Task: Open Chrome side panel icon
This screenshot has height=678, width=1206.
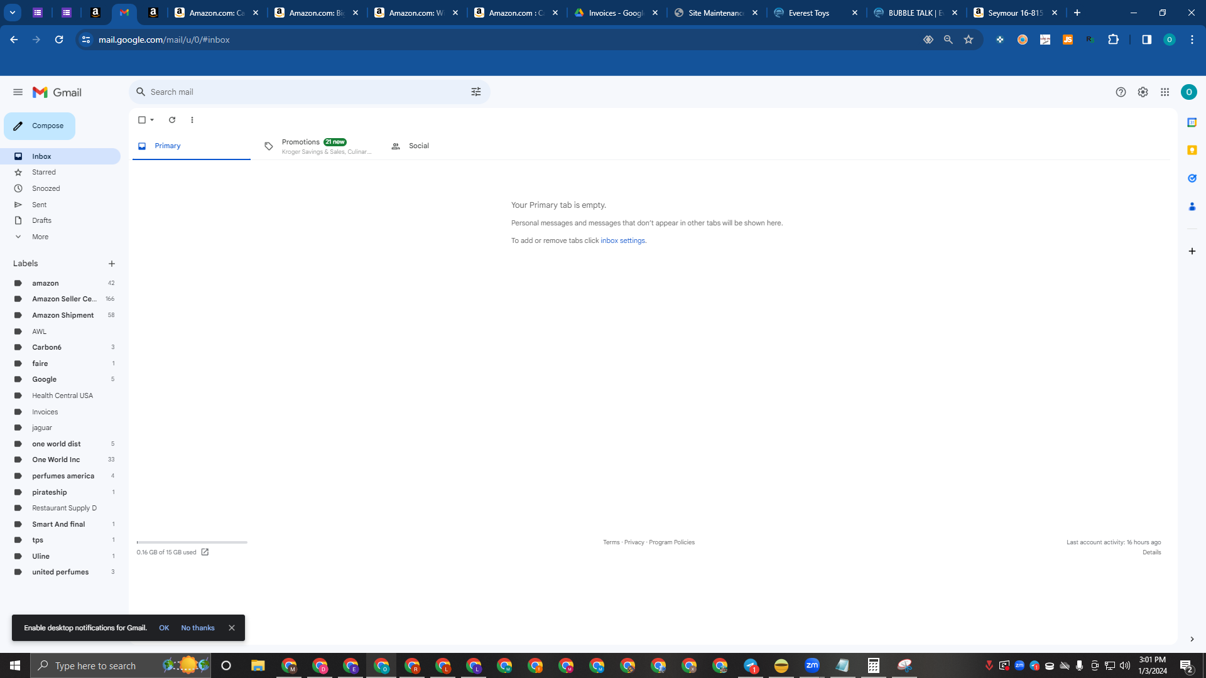Action: tap(1146, 40)
